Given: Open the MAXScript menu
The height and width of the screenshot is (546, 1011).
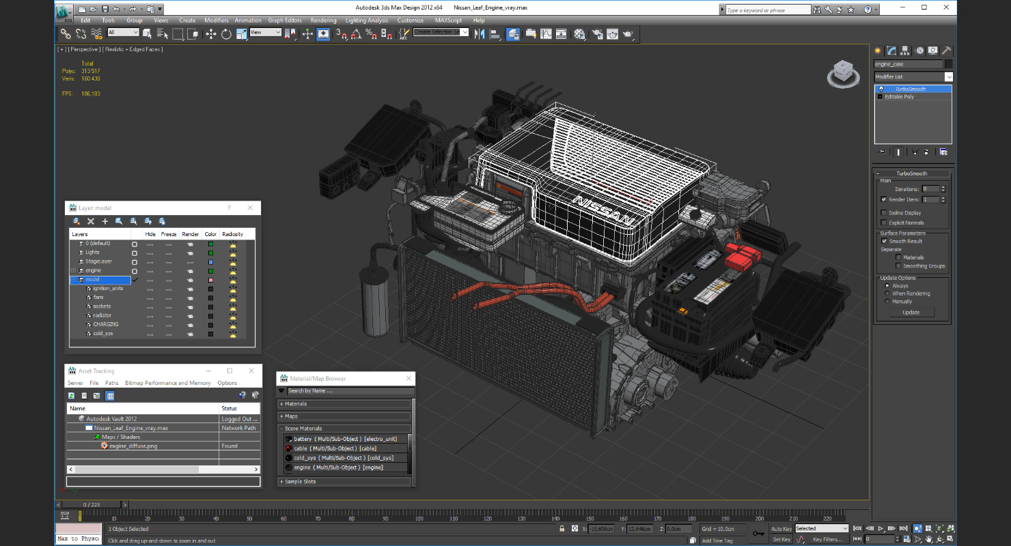Looking at the screenshot, I should [x=449, y=20].
